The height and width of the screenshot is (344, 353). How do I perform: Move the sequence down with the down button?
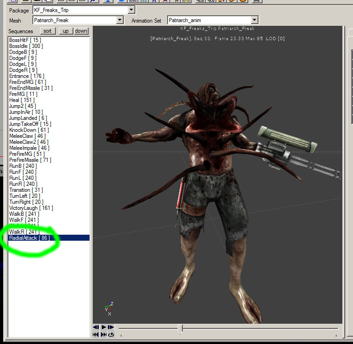[x=81, y=31]
